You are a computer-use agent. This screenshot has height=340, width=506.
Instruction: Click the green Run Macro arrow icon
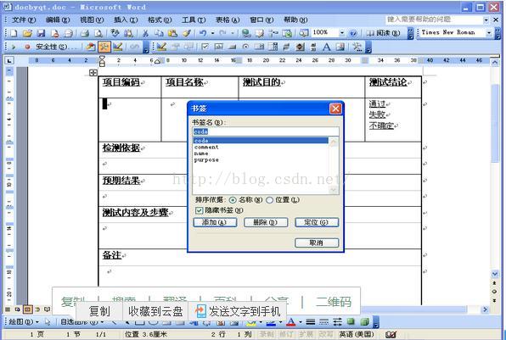(14, 47)
